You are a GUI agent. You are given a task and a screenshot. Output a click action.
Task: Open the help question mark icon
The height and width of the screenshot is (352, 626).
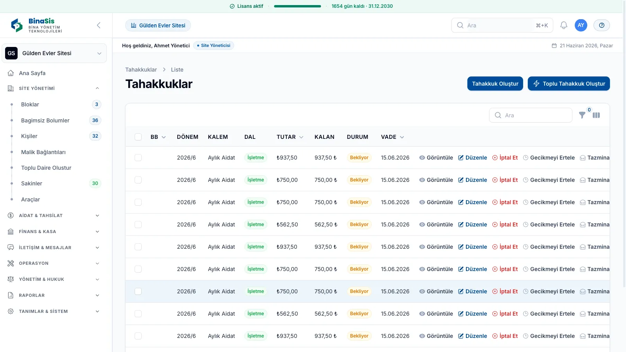[602, 25]
